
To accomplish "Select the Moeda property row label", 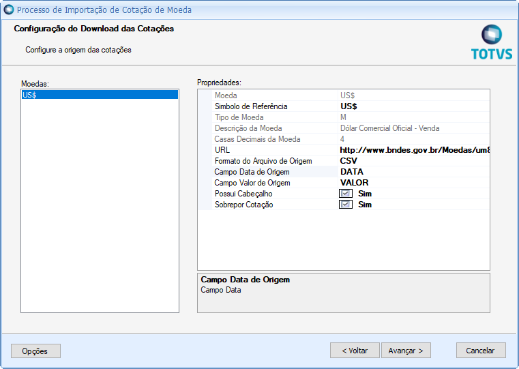I will point(226,95).
